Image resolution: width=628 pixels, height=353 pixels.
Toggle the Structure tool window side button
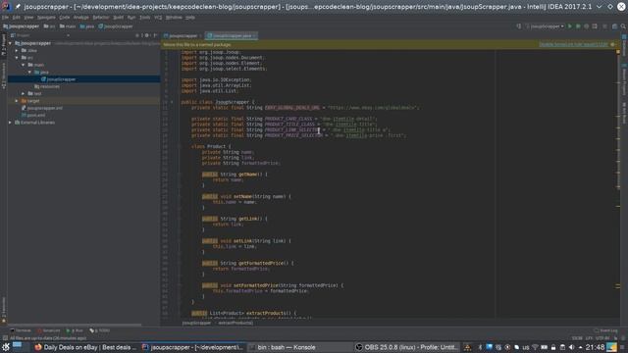click(4, 76)
